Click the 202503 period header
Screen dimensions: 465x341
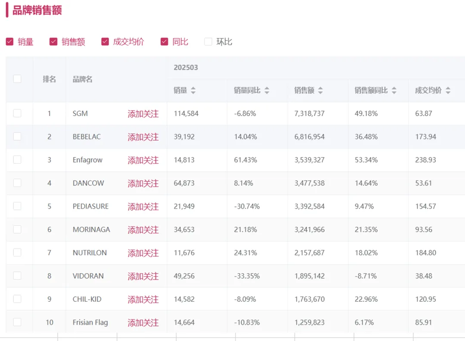point(186,68)
